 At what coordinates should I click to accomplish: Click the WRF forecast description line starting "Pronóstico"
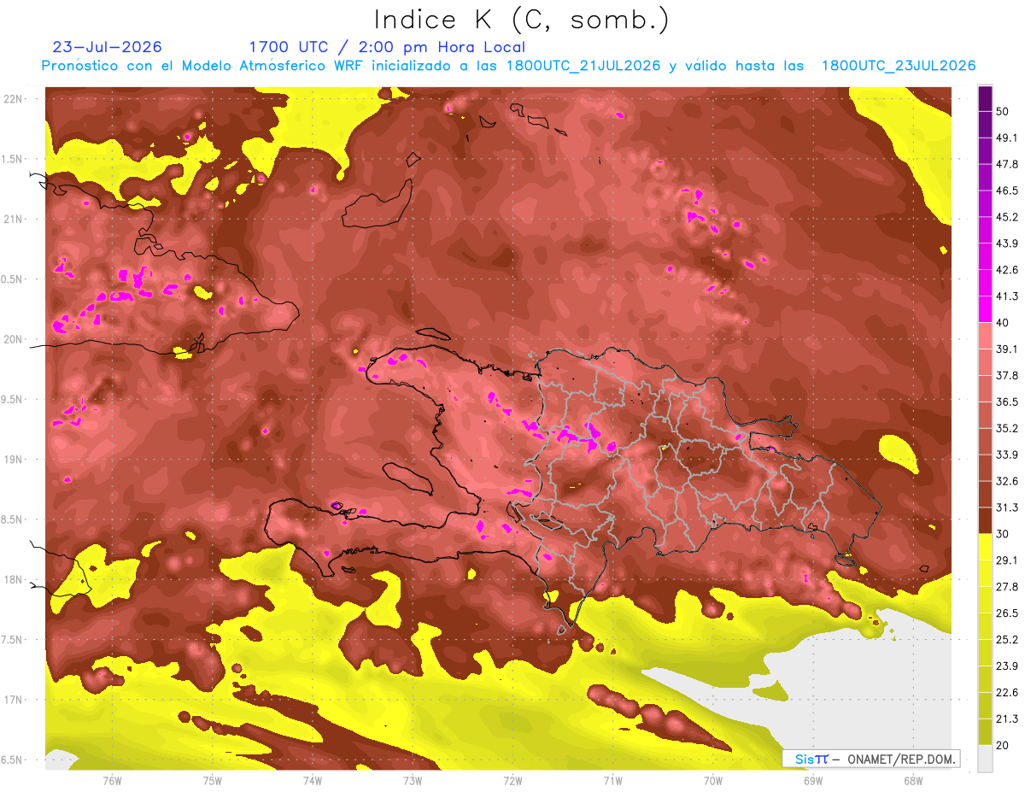pyautogui.click(x=509, y=66)
